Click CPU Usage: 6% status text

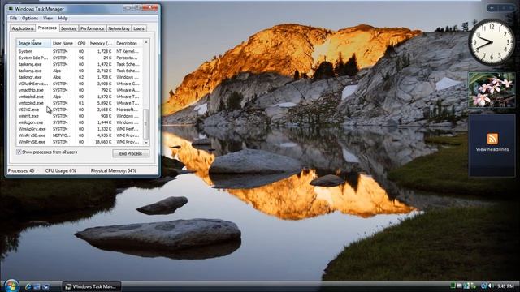61,170
